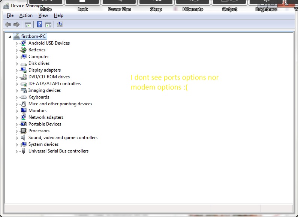The width and height of the screenshot is (307, 217).
Task: Click the IDE ATA/ATAPI controllers icon
Action: (x=24, y=84)
